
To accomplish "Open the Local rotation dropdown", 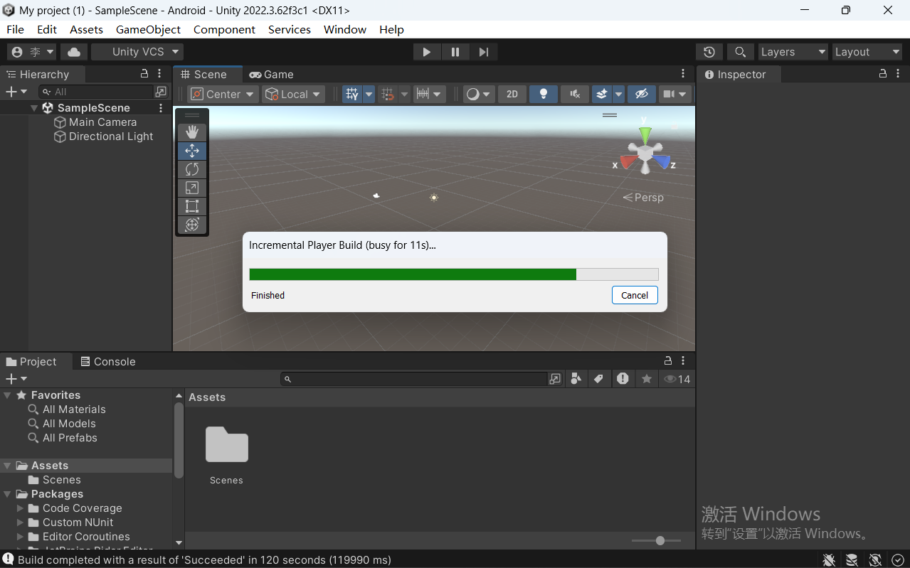I will [293, 94].
